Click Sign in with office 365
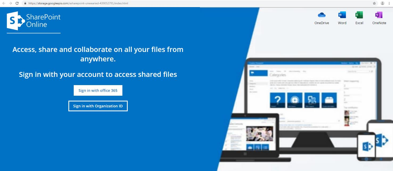The width and height of the screenshot is (393, 171). pyautogui.click(x=98, y=90)
